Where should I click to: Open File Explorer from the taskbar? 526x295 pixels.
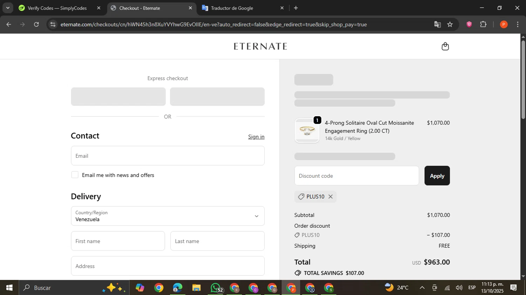pos(196,288)
